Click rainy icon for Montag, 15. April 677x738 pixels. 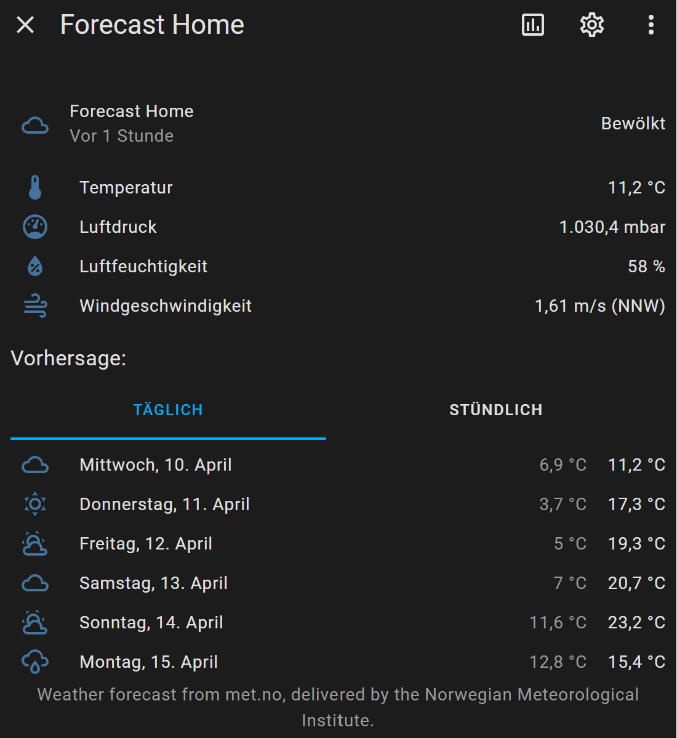pyautogui.click(x=35, y=662)
